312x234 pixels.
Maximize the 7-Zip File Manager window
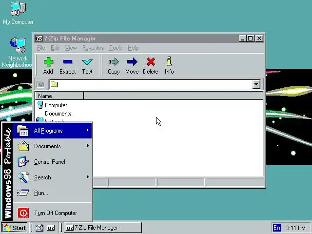(251, 39)
